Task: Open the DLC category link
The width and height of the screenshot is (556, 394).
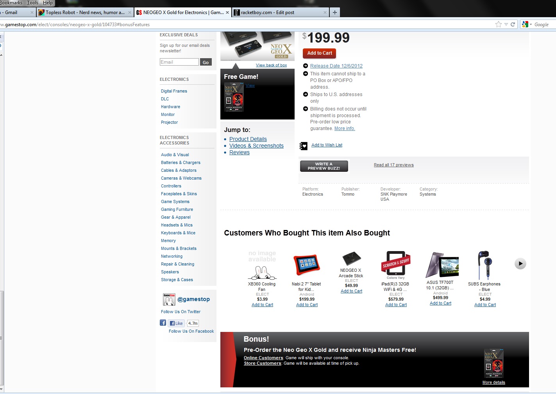Action: [165, 99]
